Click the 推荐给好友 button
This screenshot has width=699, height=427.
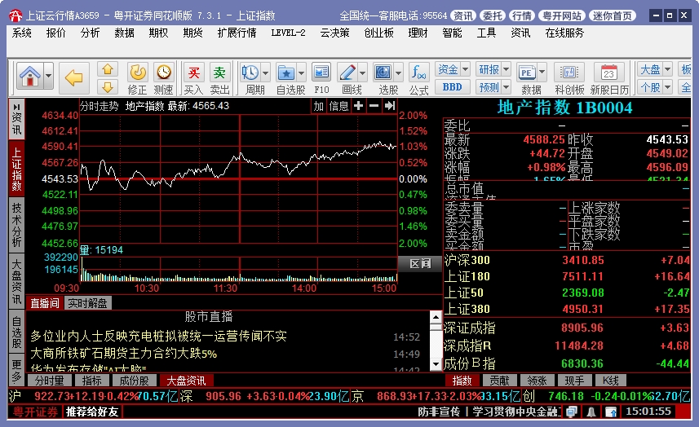92,412
